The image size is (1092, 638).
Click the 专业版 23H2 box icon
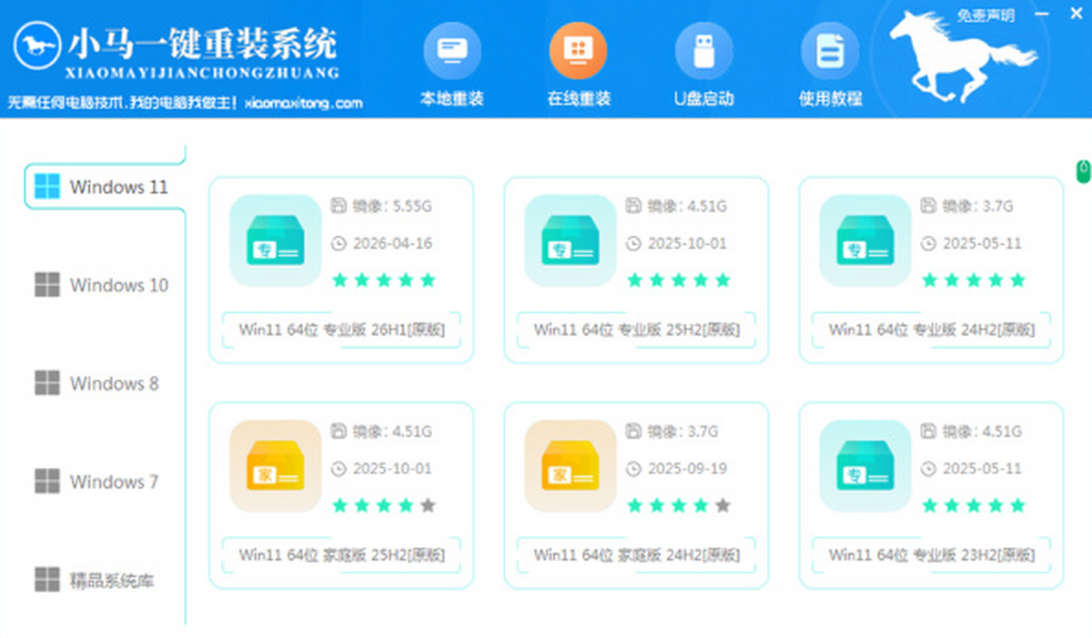coord(865,466)
